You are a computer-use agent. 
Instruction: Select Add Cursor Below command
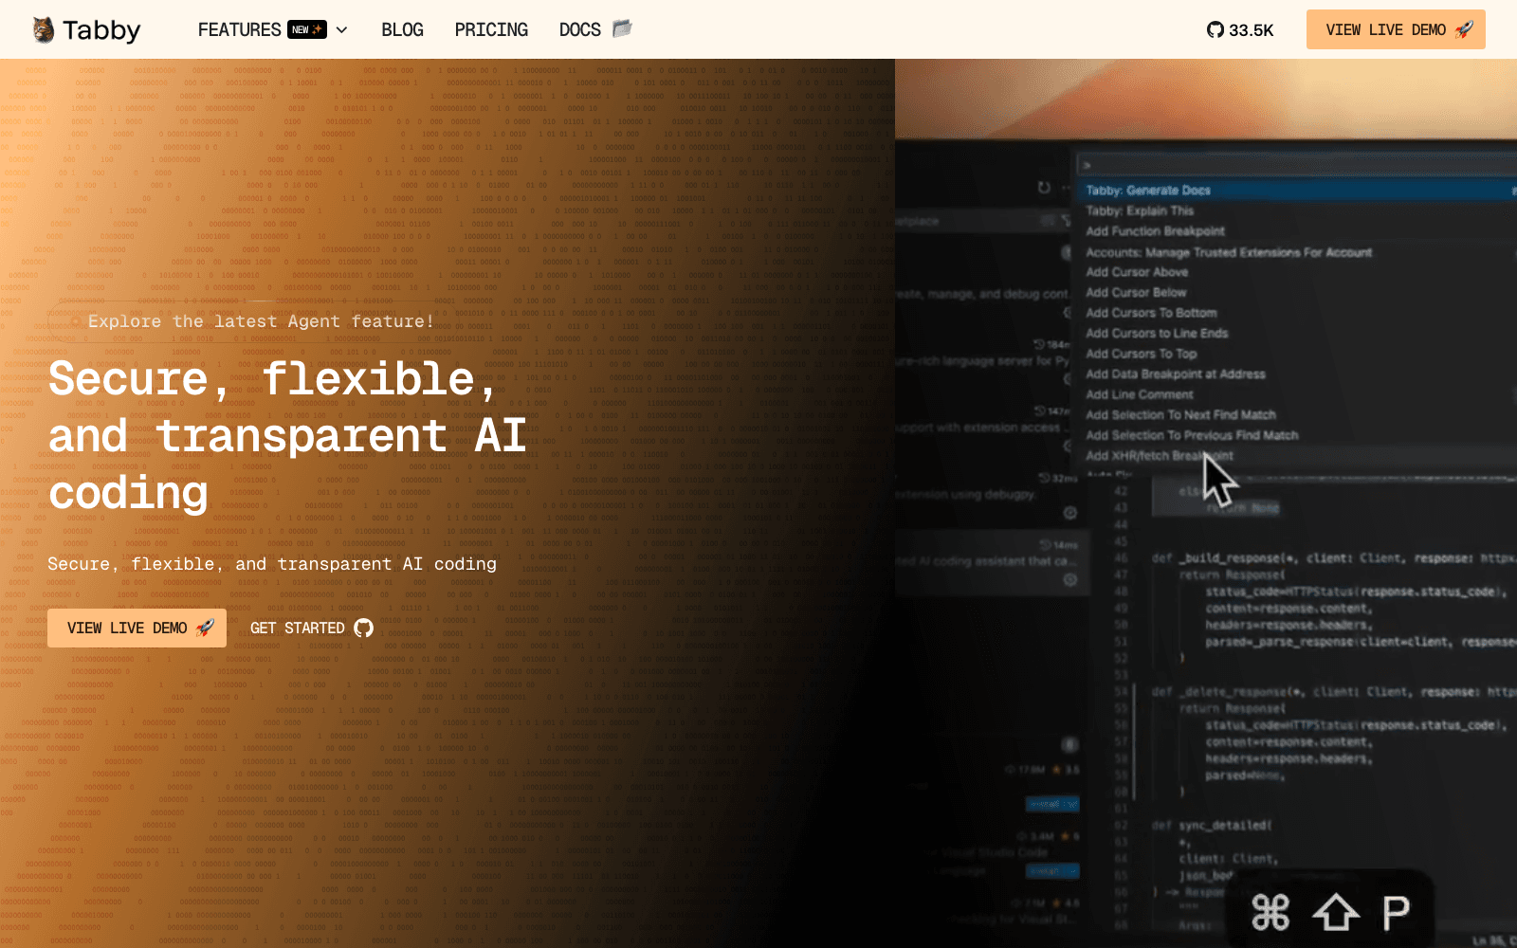point(1135,293)
